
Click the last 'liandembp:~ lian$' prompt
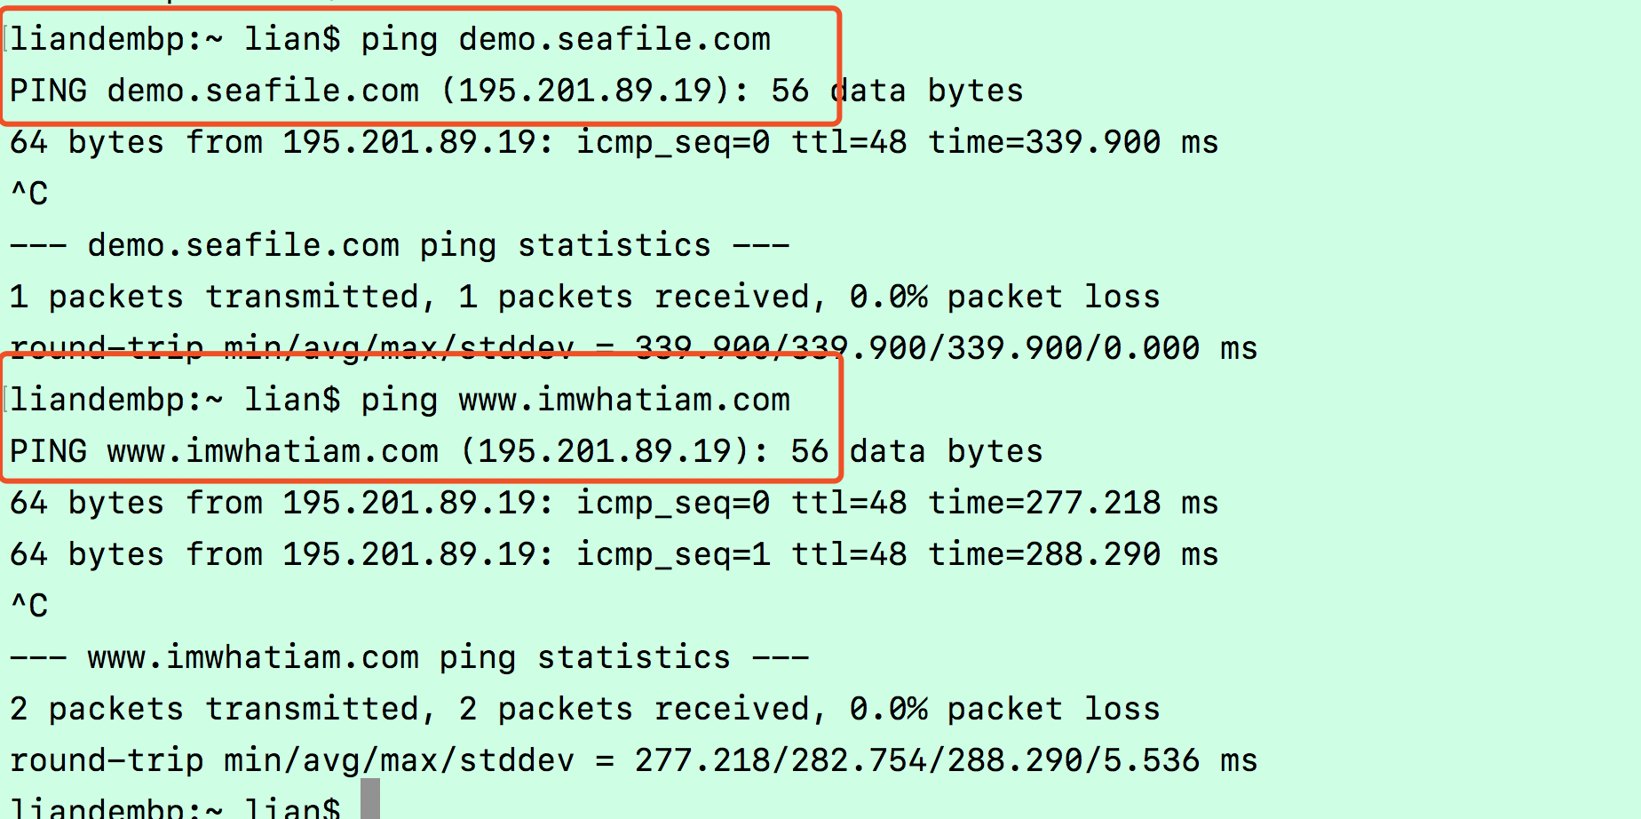pos(175,807)
